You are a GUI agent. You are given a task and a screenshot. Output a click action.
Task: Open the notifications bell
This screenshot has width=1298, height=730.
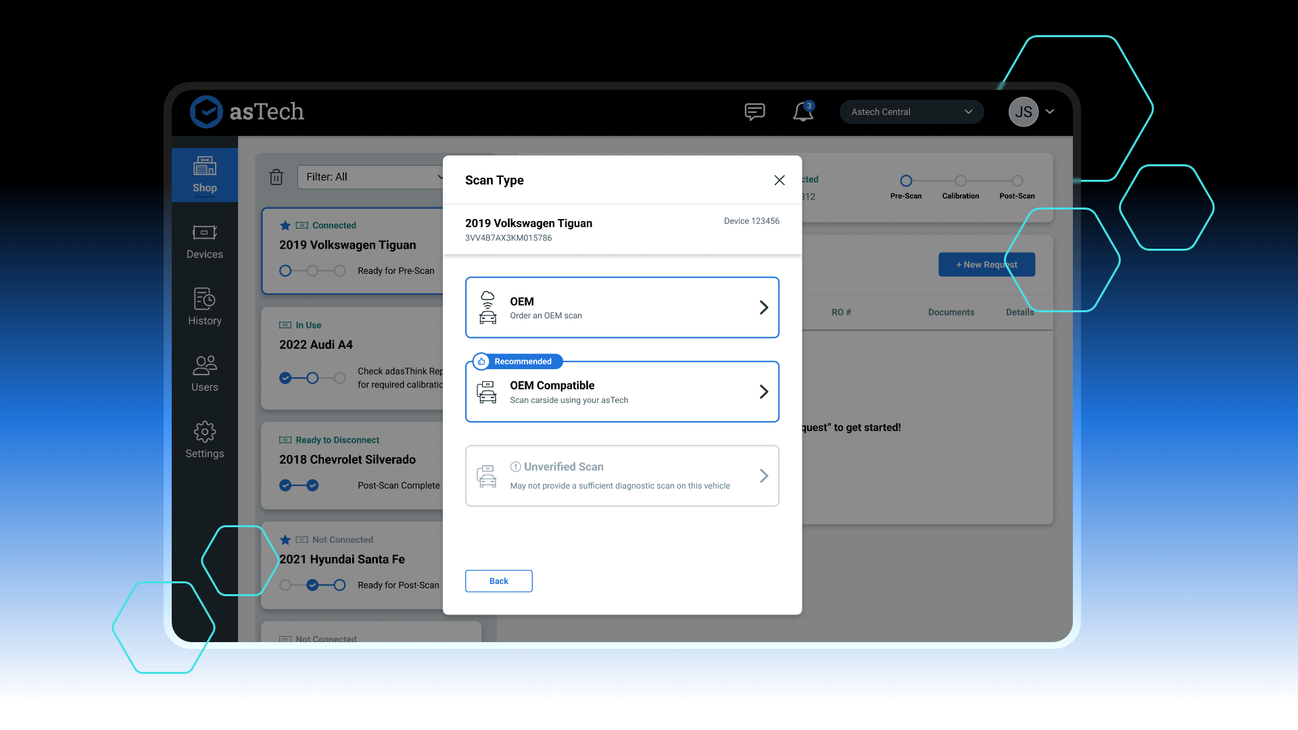click(803, 112)
